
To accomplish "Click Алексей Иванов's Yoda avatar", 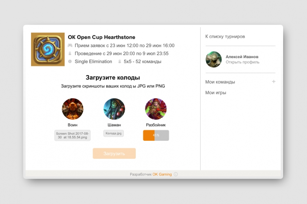I will click(214, 59).
